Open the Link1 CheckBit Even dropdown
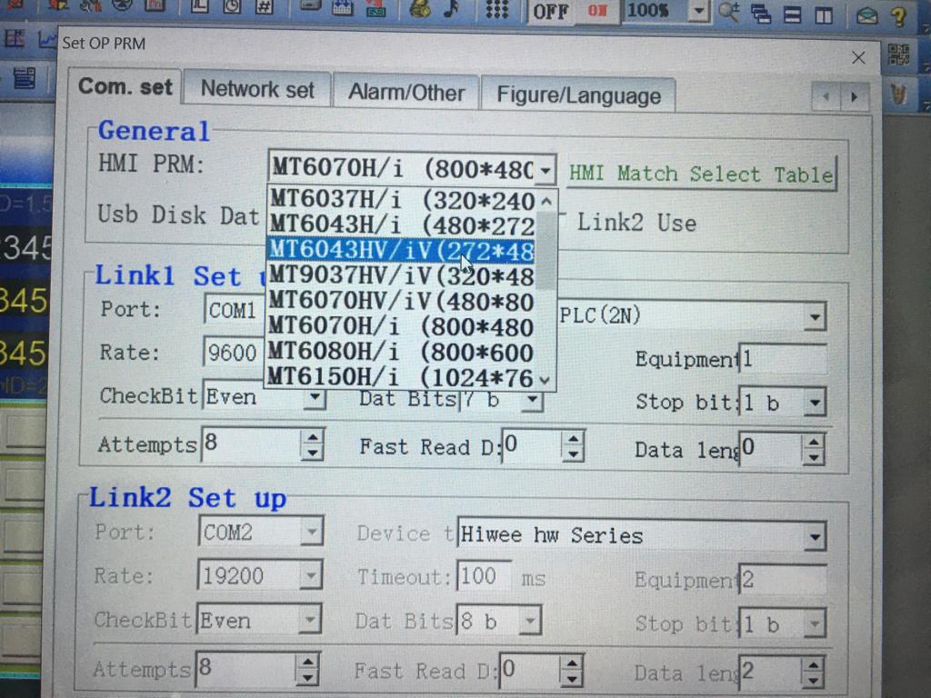The image size is (931, 698). [315, 396]
